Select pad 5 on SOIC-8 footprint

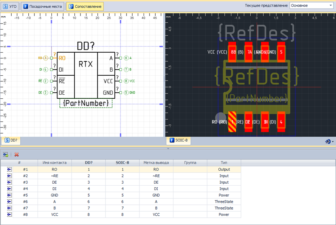point(281,52)
